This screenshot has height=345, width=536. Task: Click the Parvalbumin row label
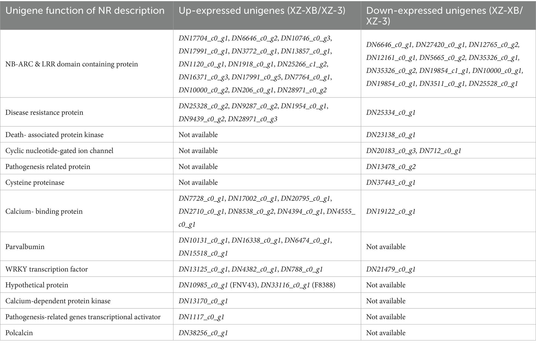(25, 247)
